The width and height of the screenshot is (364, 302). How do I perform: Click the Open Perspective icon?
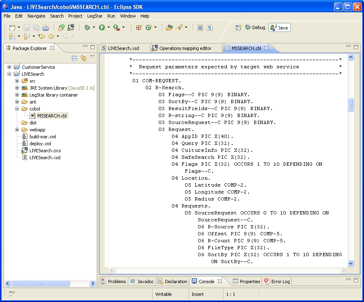238,27
